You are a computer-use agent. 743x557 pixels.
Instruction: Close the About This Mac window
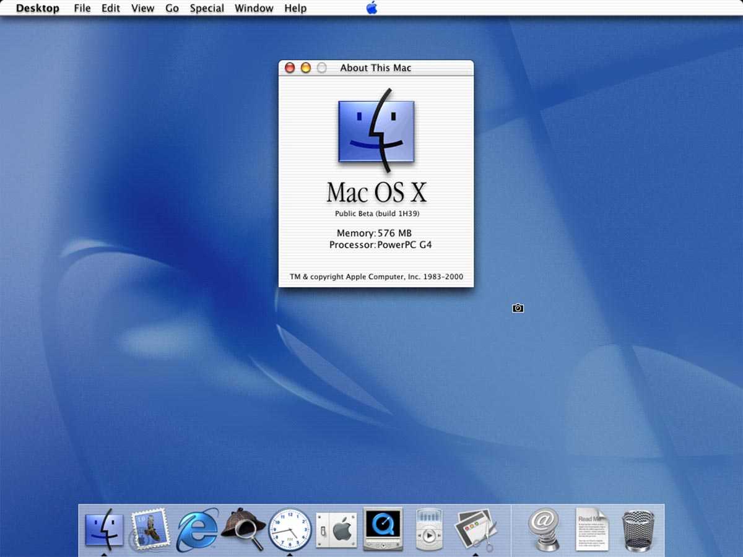[x=290, y=68]
